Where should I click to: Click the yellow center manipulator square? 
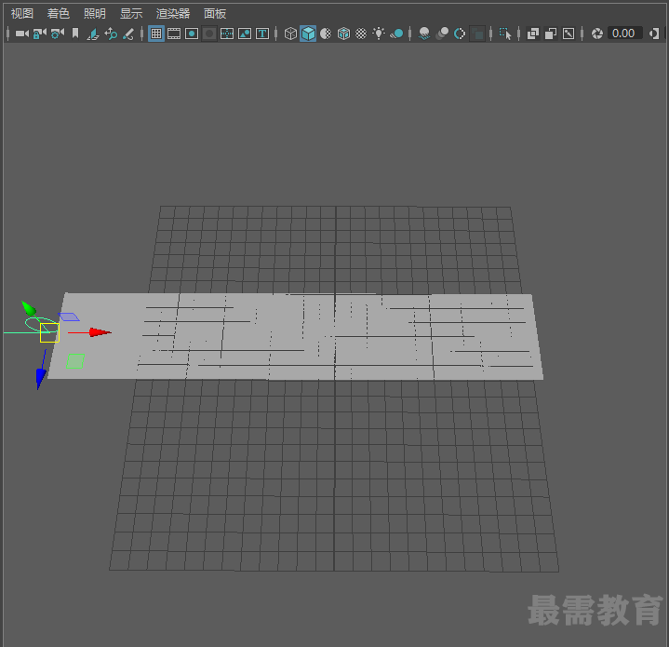coord(49,333)
